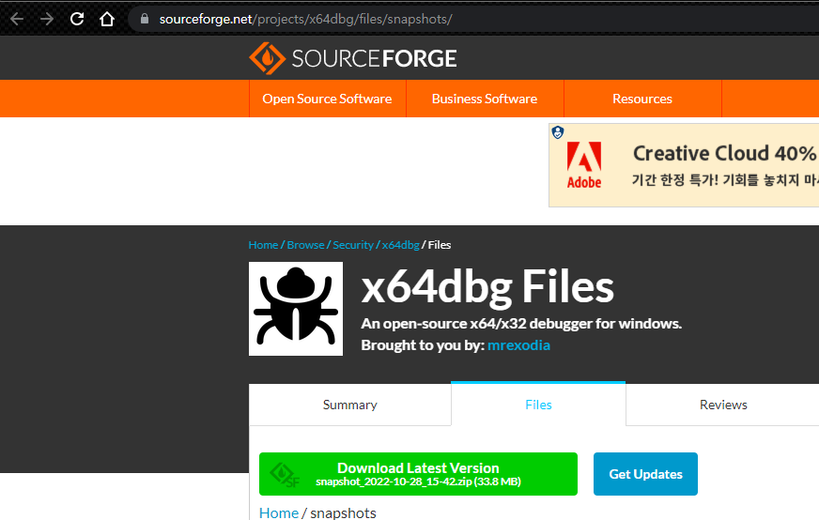Open the Resources menu
819x520 pixels.
click(641, 99)
